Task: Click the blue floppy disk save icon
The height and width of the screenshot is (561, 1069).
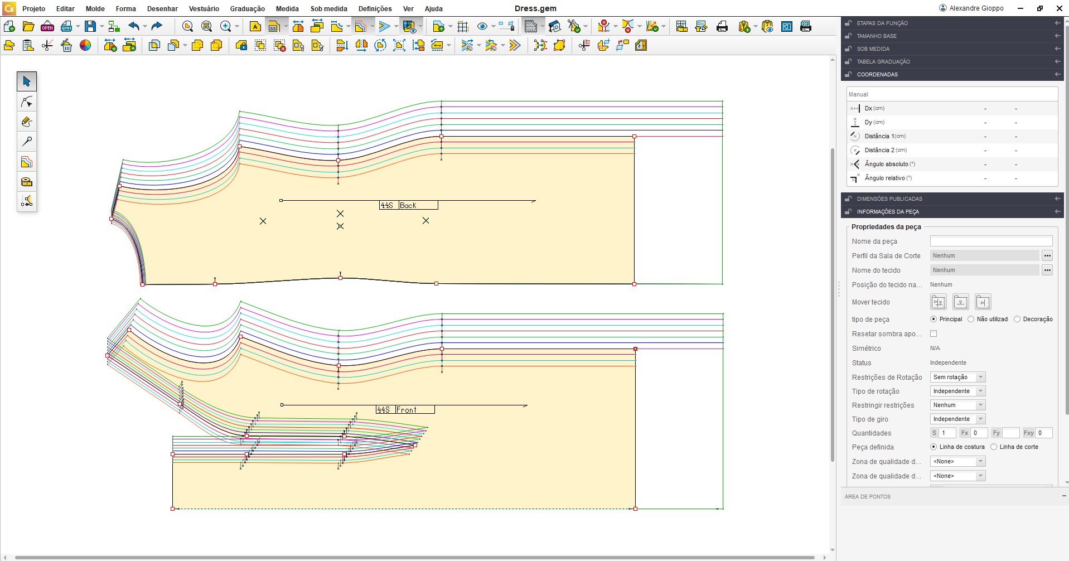Action: (x=90, y=26)
